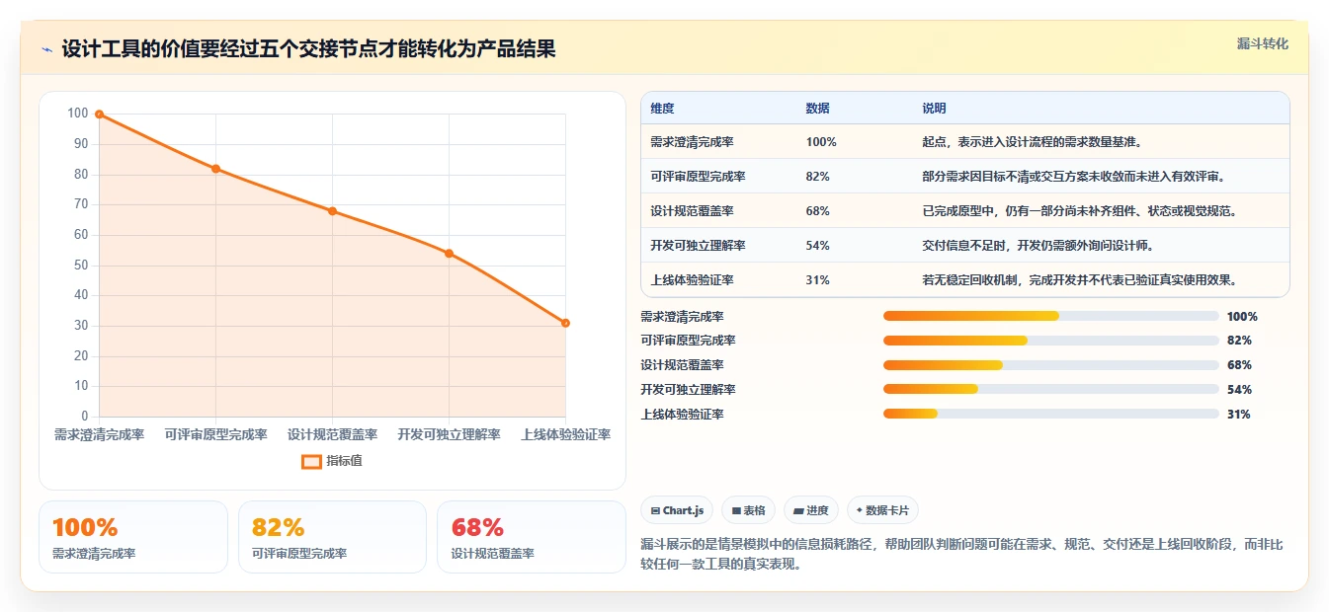This screenshot has width=1329, height=612.
Task: Click the 表格 chip icon
Action: pyautogui.click(x=736, y=511)
